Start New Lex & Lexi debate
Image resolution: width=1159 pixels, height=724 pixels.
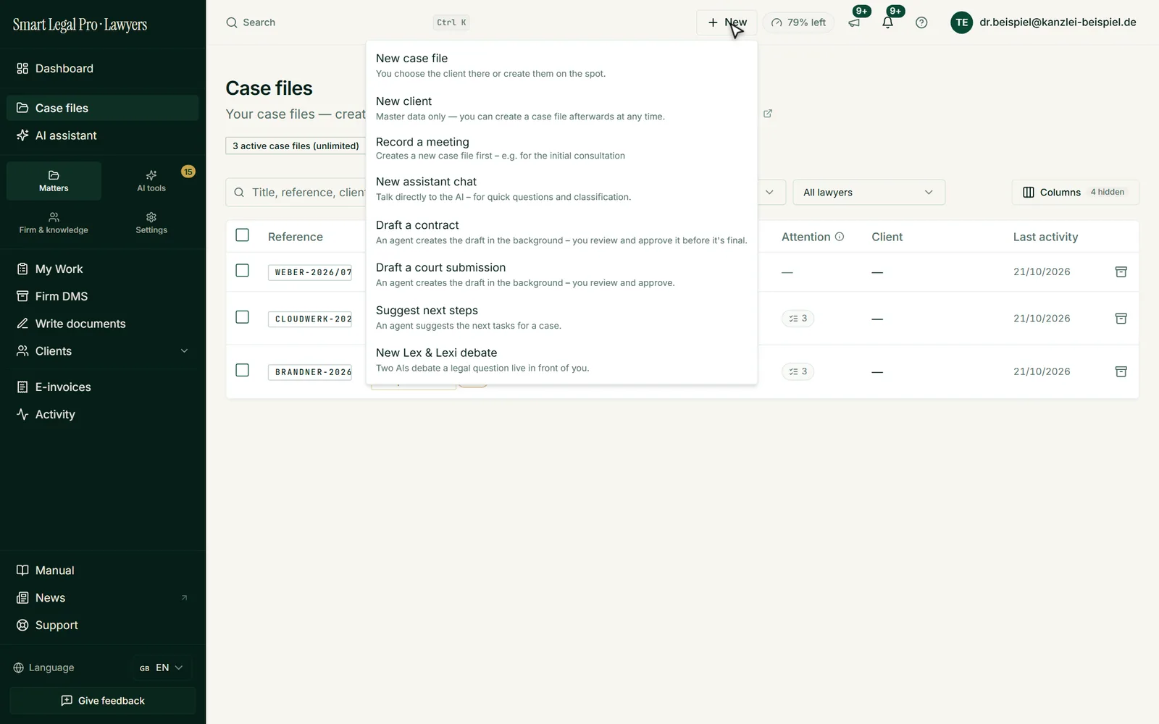tap(561, 360)
